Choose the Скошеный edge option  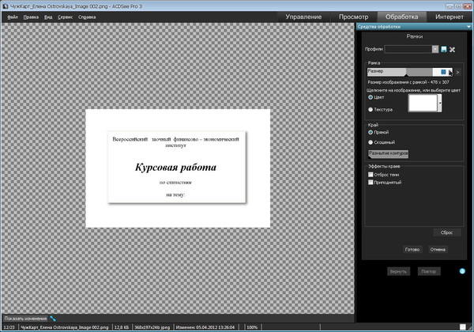click(x=371, y=142)
